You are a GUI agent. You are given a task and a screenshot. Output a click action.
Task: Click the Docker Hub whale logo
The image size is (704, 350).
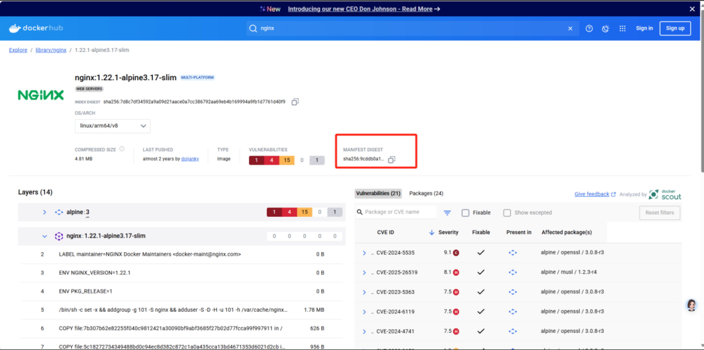click(x=15, y=28)
